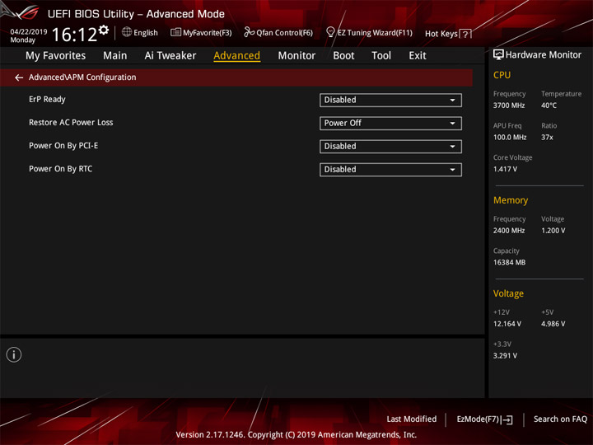Switch to the Ai Tweaker tab
Image resolution: width=593 pixels, height=445 pixels.
(x=170, y=56)
